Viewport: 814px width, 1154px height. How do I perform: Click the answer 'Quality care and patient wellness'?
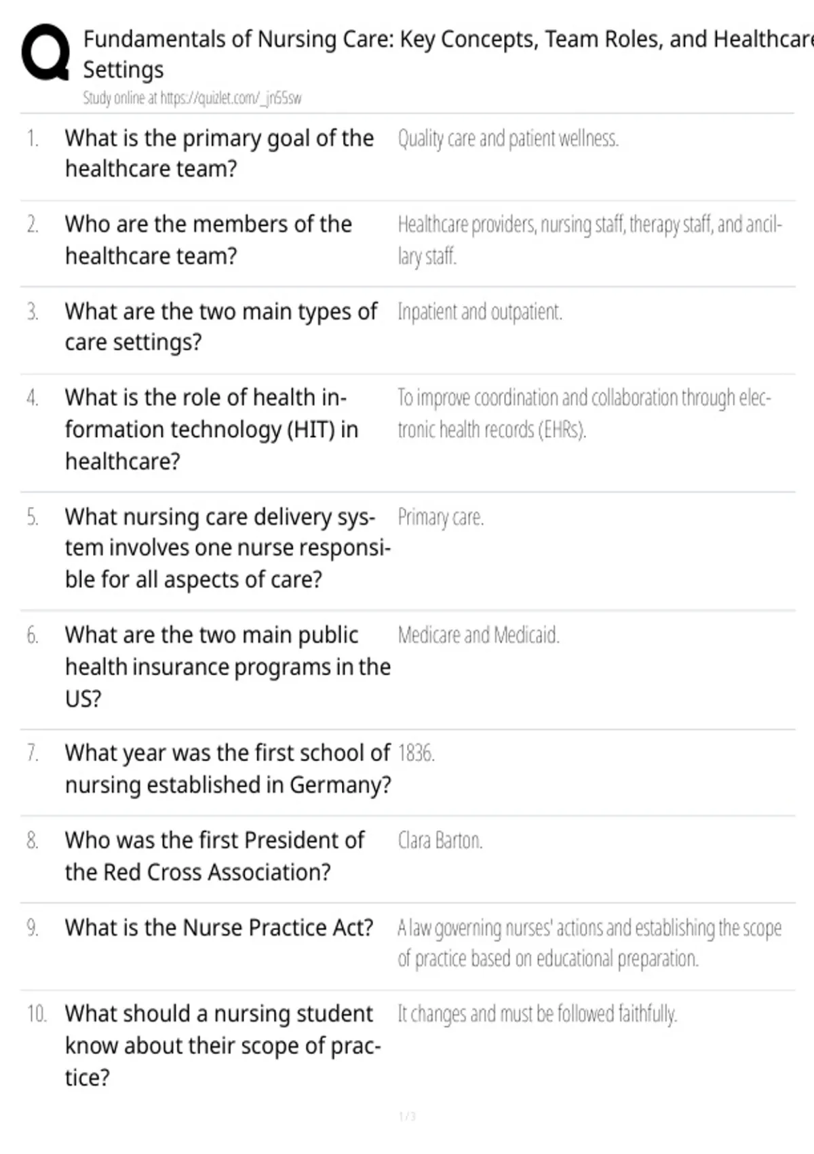(508, 138)
